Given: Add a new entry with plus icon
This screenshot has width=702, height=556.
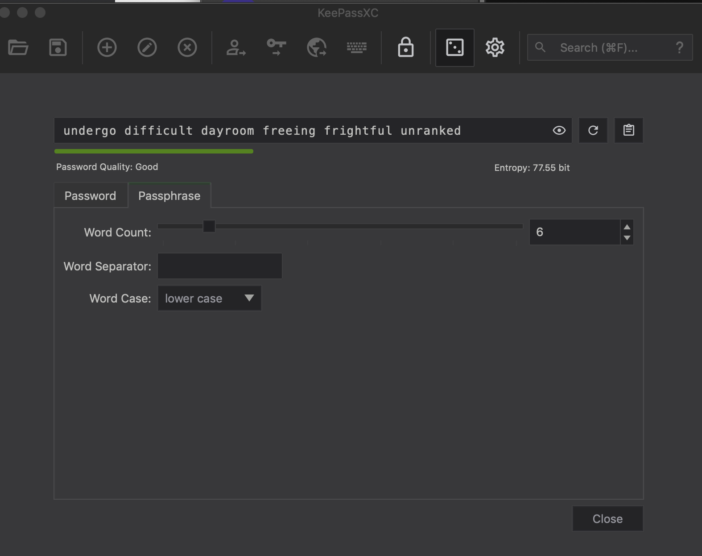Looking at the screenshot, I should 107,47.
